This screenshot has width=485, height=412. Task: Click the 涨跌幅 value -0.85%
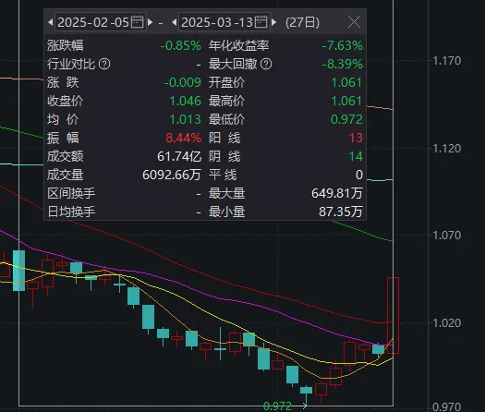pos(181,46)
